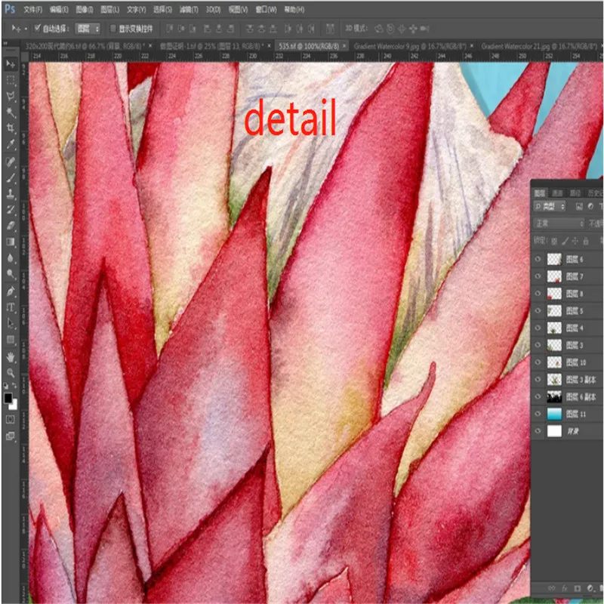Hide layer 图层 11 via eye icon
Image resolution: width=604 pixels, height=604 pixels.
(x=538, y=414)
